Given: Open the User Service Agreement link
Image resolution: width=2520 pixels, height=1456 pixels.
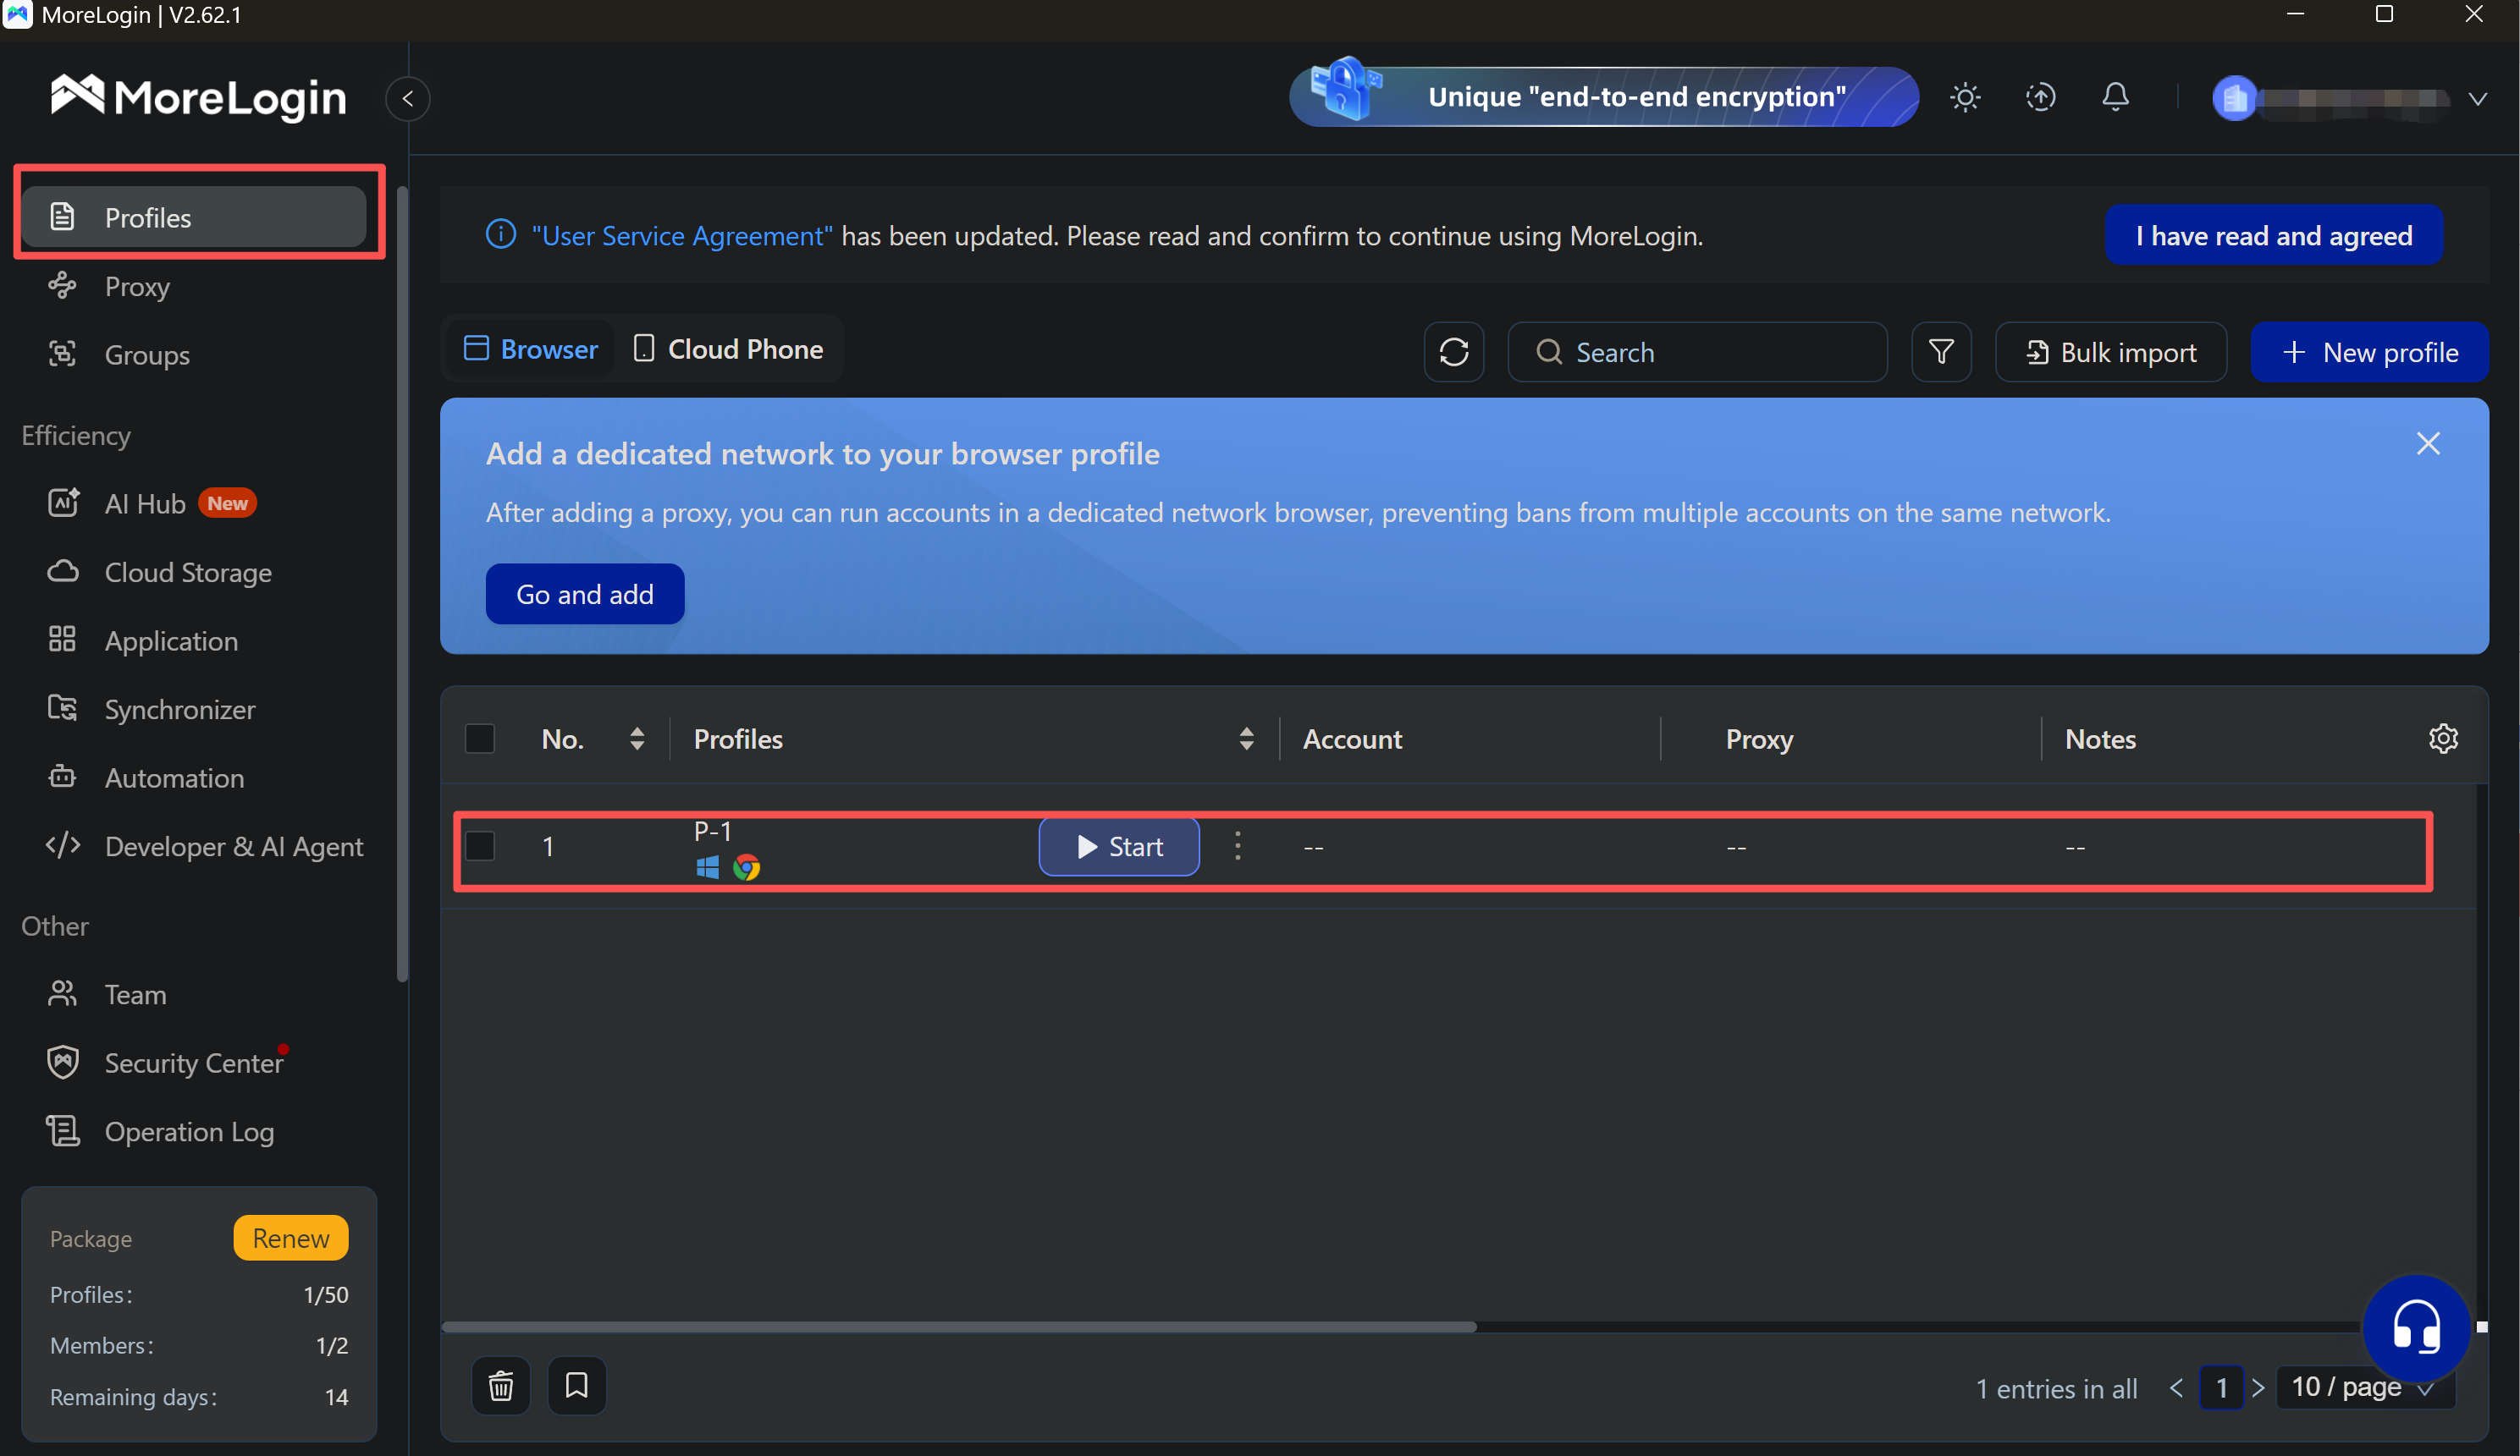Looking at the screenshot, I should tap(682, 235).
